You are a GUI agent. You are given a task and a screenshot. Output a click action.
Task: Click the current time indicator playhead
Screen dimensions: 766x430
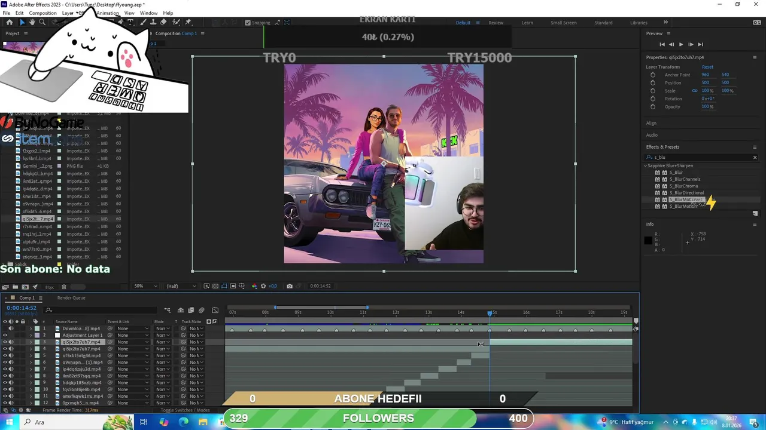(490, 313)
